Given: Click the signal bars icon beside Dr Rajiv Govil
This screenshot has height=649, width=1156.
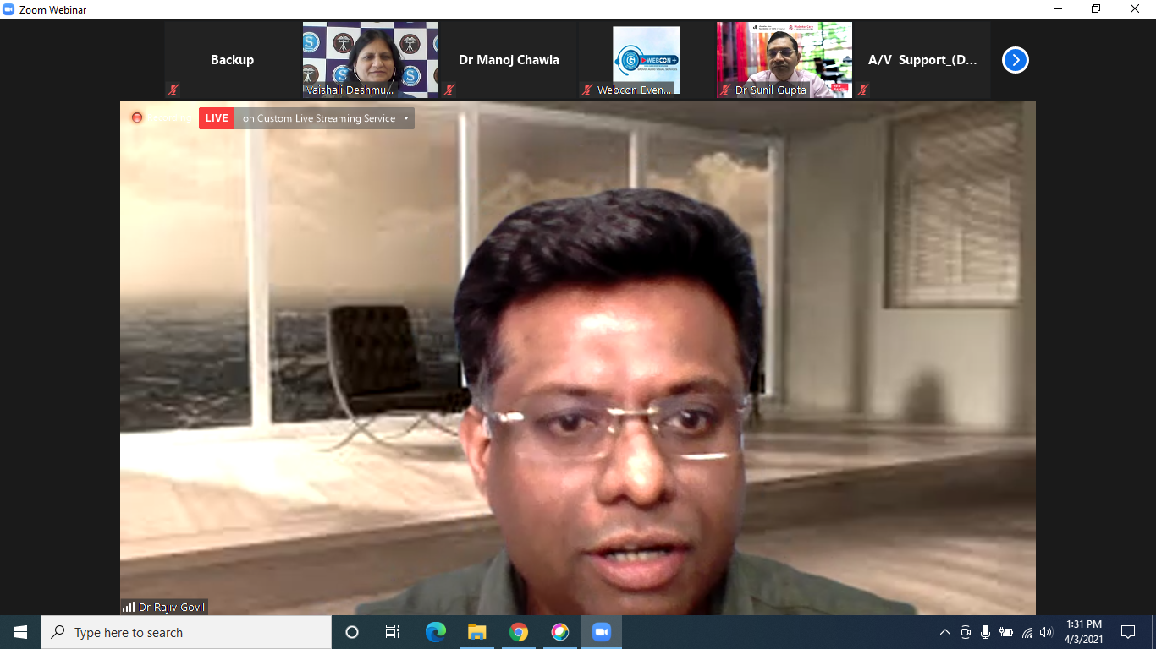Looking at the screenshot, I should coord(129,607).
